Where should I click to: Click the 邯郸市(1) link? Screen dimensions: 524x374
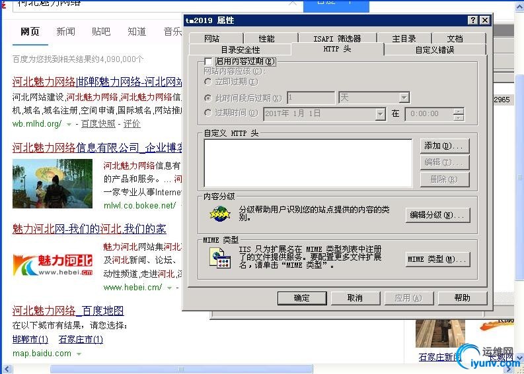point(30,340)
